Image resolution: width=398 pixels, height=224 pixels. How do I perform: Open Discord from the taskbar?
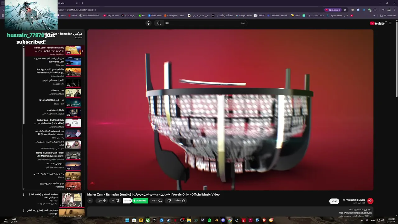223,220
